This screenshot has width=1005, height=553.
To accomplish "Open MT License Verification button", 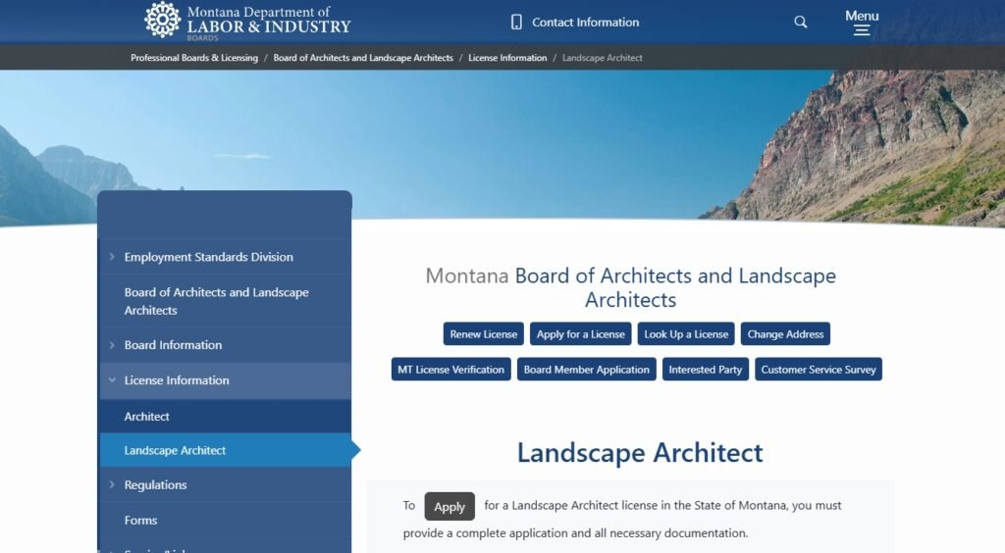I will point(450,370).
